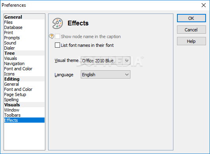Click the Effects heading text
Image resolution: width=210 pixels, height=154 pixels.
[78, 23]
